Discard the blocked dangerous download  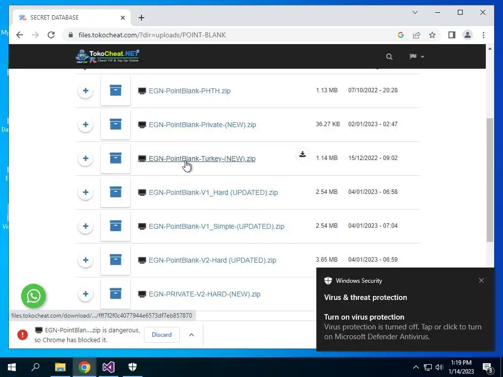click(162, 335)
